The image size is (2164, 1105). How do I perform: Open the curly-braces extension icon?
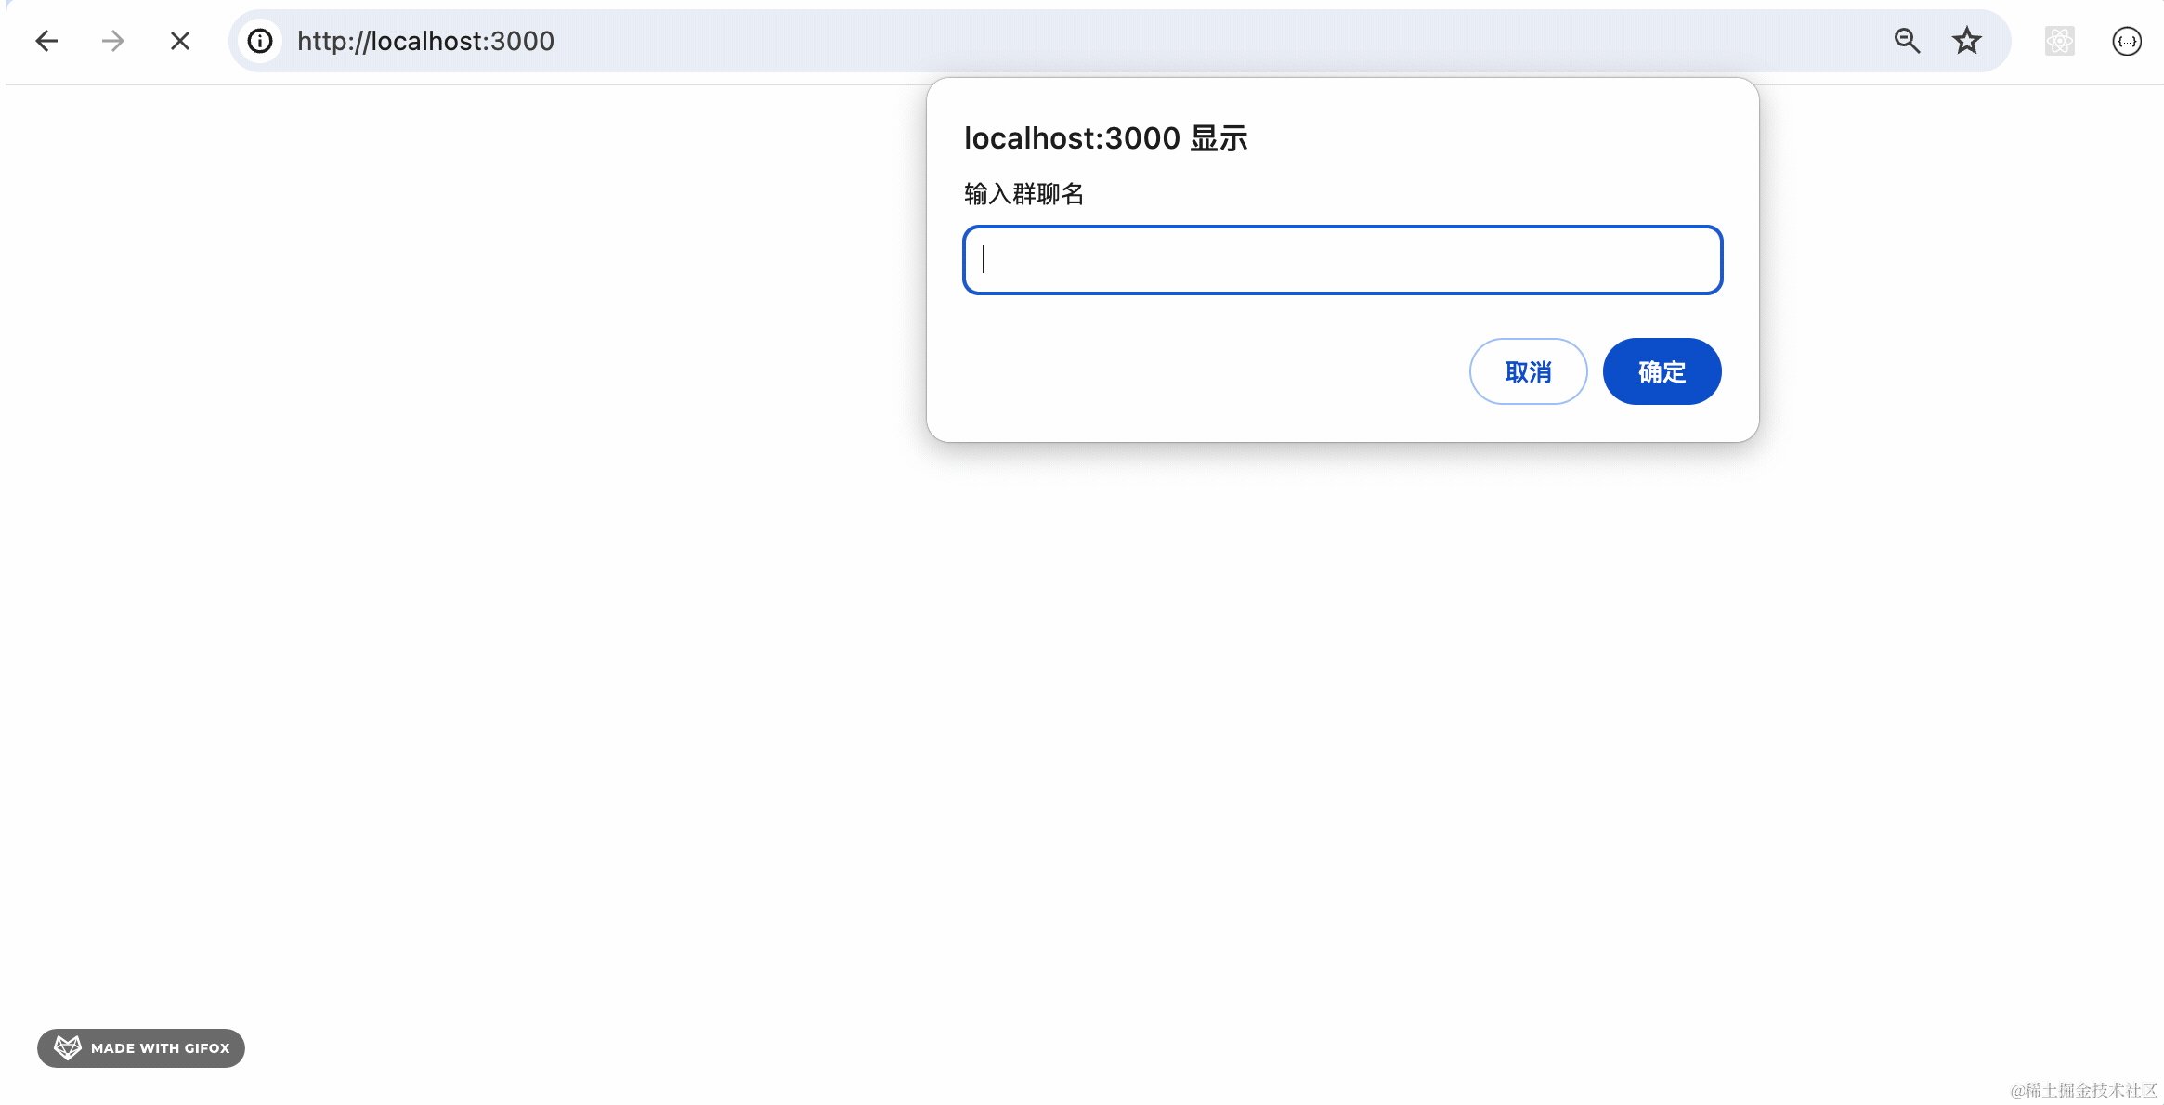coord(2126,41)
